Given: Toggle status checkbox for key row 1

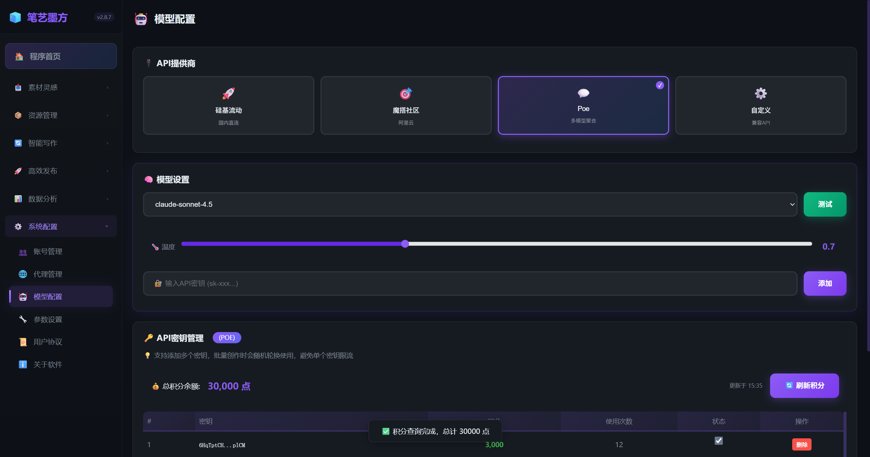Looking at the screenshot, I should pos(718,441).
